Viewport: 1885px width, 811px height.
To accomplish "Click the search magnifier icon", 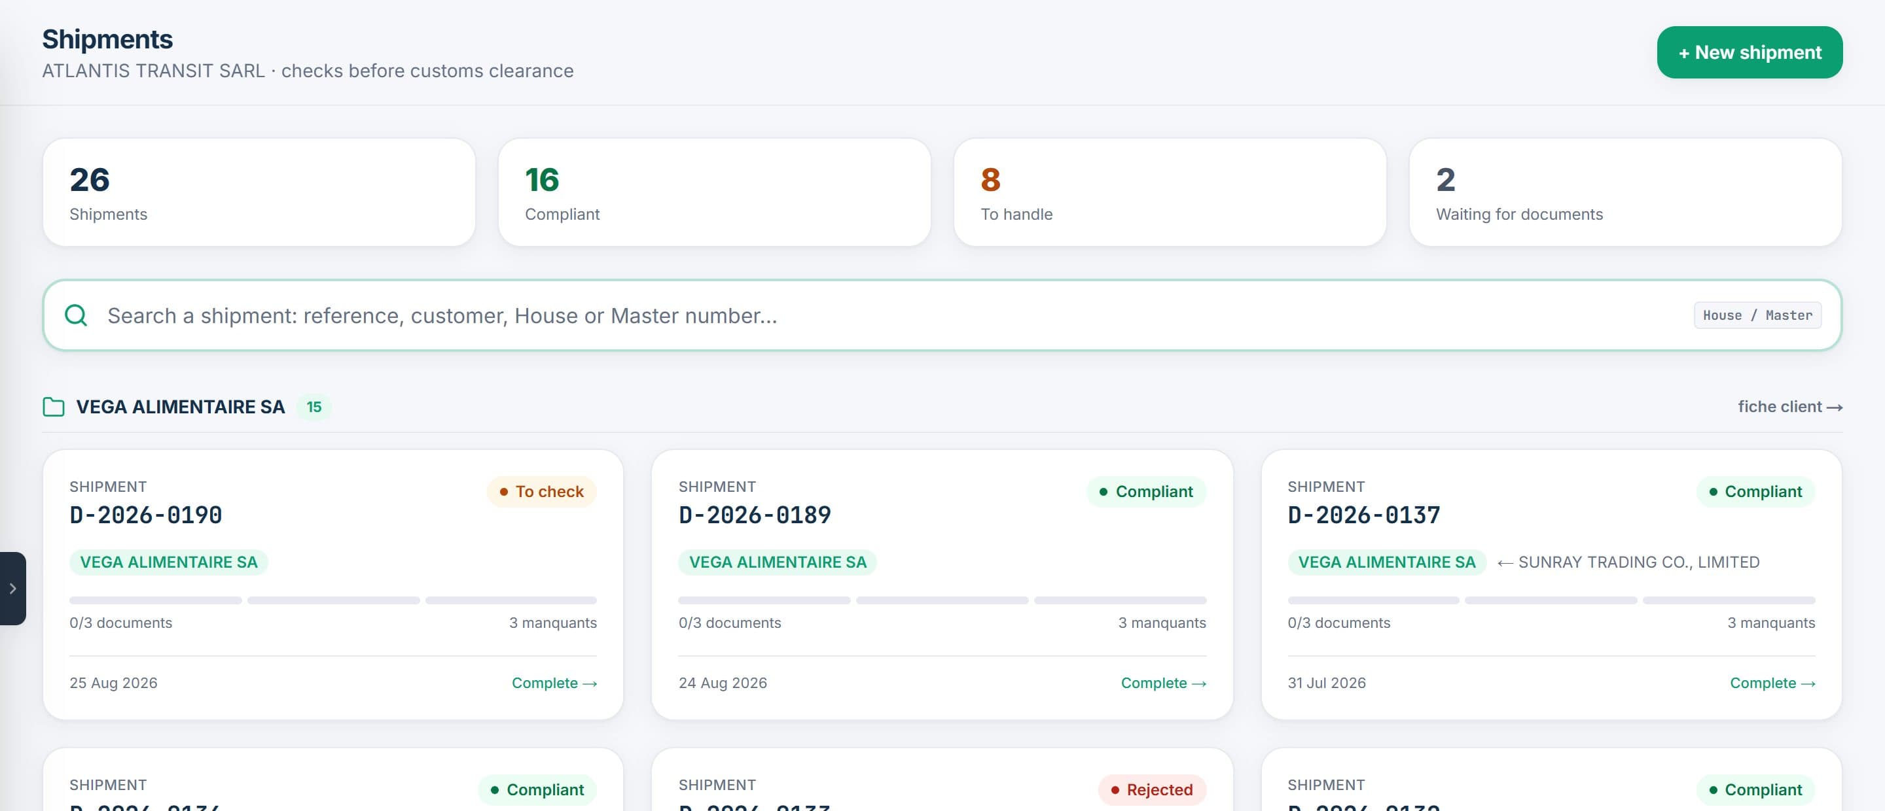I will 76,315.
